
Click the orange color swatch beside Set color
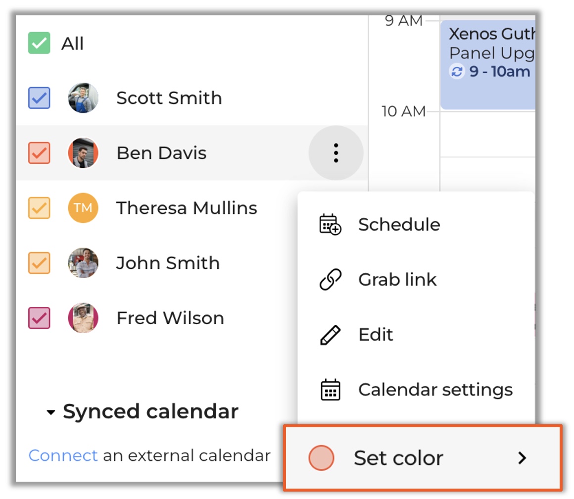point(321,458)
